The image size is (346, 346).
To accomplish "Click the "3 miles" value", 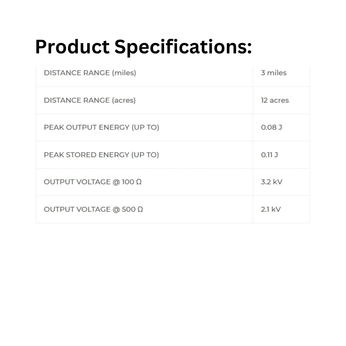I will pos(274,73).
